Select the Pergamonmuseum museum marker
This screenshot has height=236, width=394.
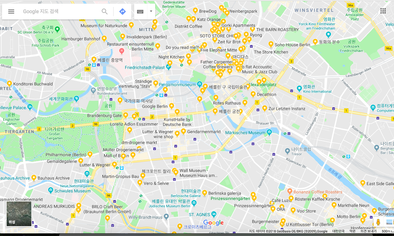199,84
